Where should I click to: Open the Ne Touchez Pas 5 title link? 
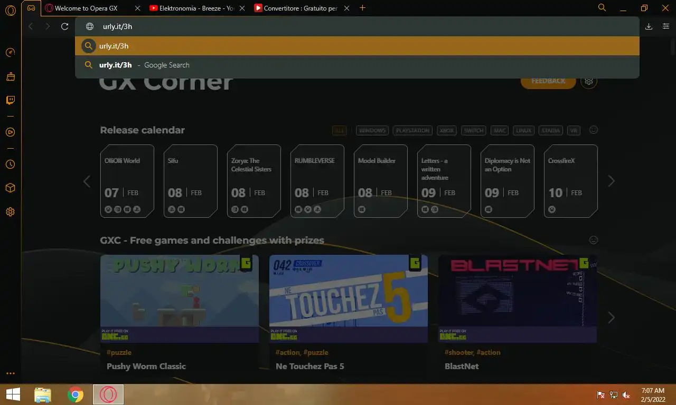(310, 366)
